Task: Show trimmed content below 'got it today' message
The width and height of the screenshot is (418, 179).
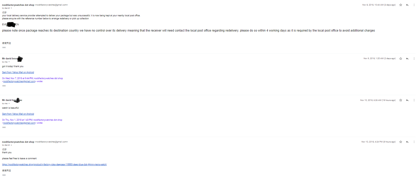Action: pyautogui.click(x=4, y=86)
